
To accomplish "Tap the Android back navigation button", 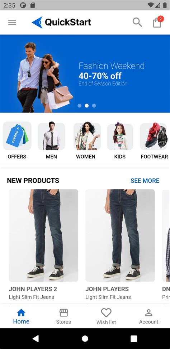I will (36, 339).
